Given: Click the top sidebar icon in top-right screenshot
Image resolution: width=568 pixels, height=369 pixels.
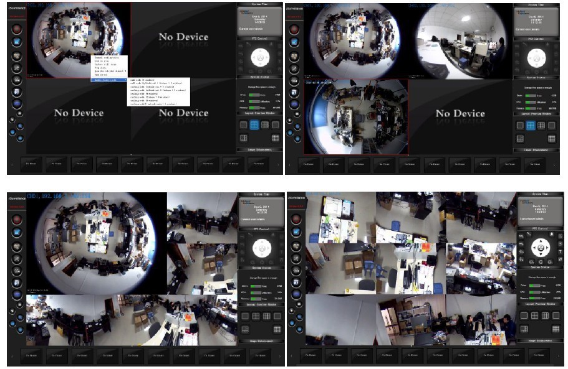Looking at the screenshot, I should [294, 29].
